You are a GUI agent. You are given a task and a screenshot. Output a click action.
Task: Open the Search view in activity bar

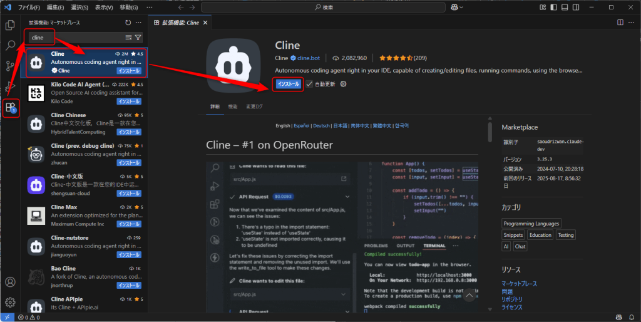click(10, 45)
